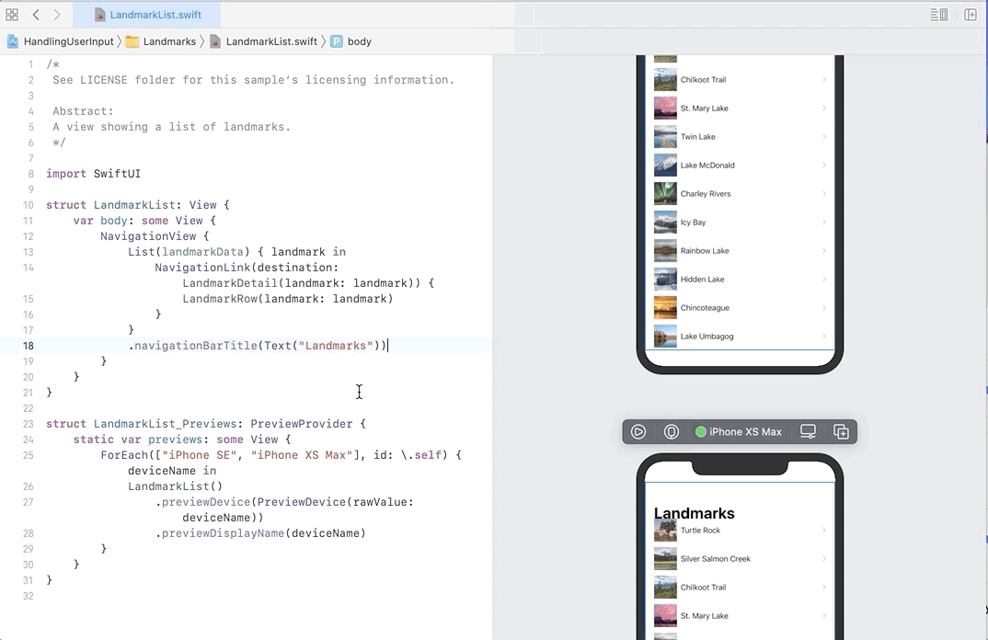Toggle editor options menu icon
Image resolution: width=988 pixels, height=640 pixels.
pos(939,15)
